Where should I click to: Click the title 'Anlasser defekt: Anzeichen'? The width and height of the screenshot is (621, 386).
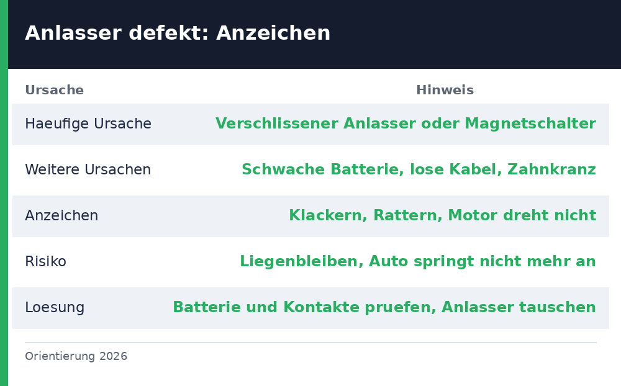coord(178,33)
